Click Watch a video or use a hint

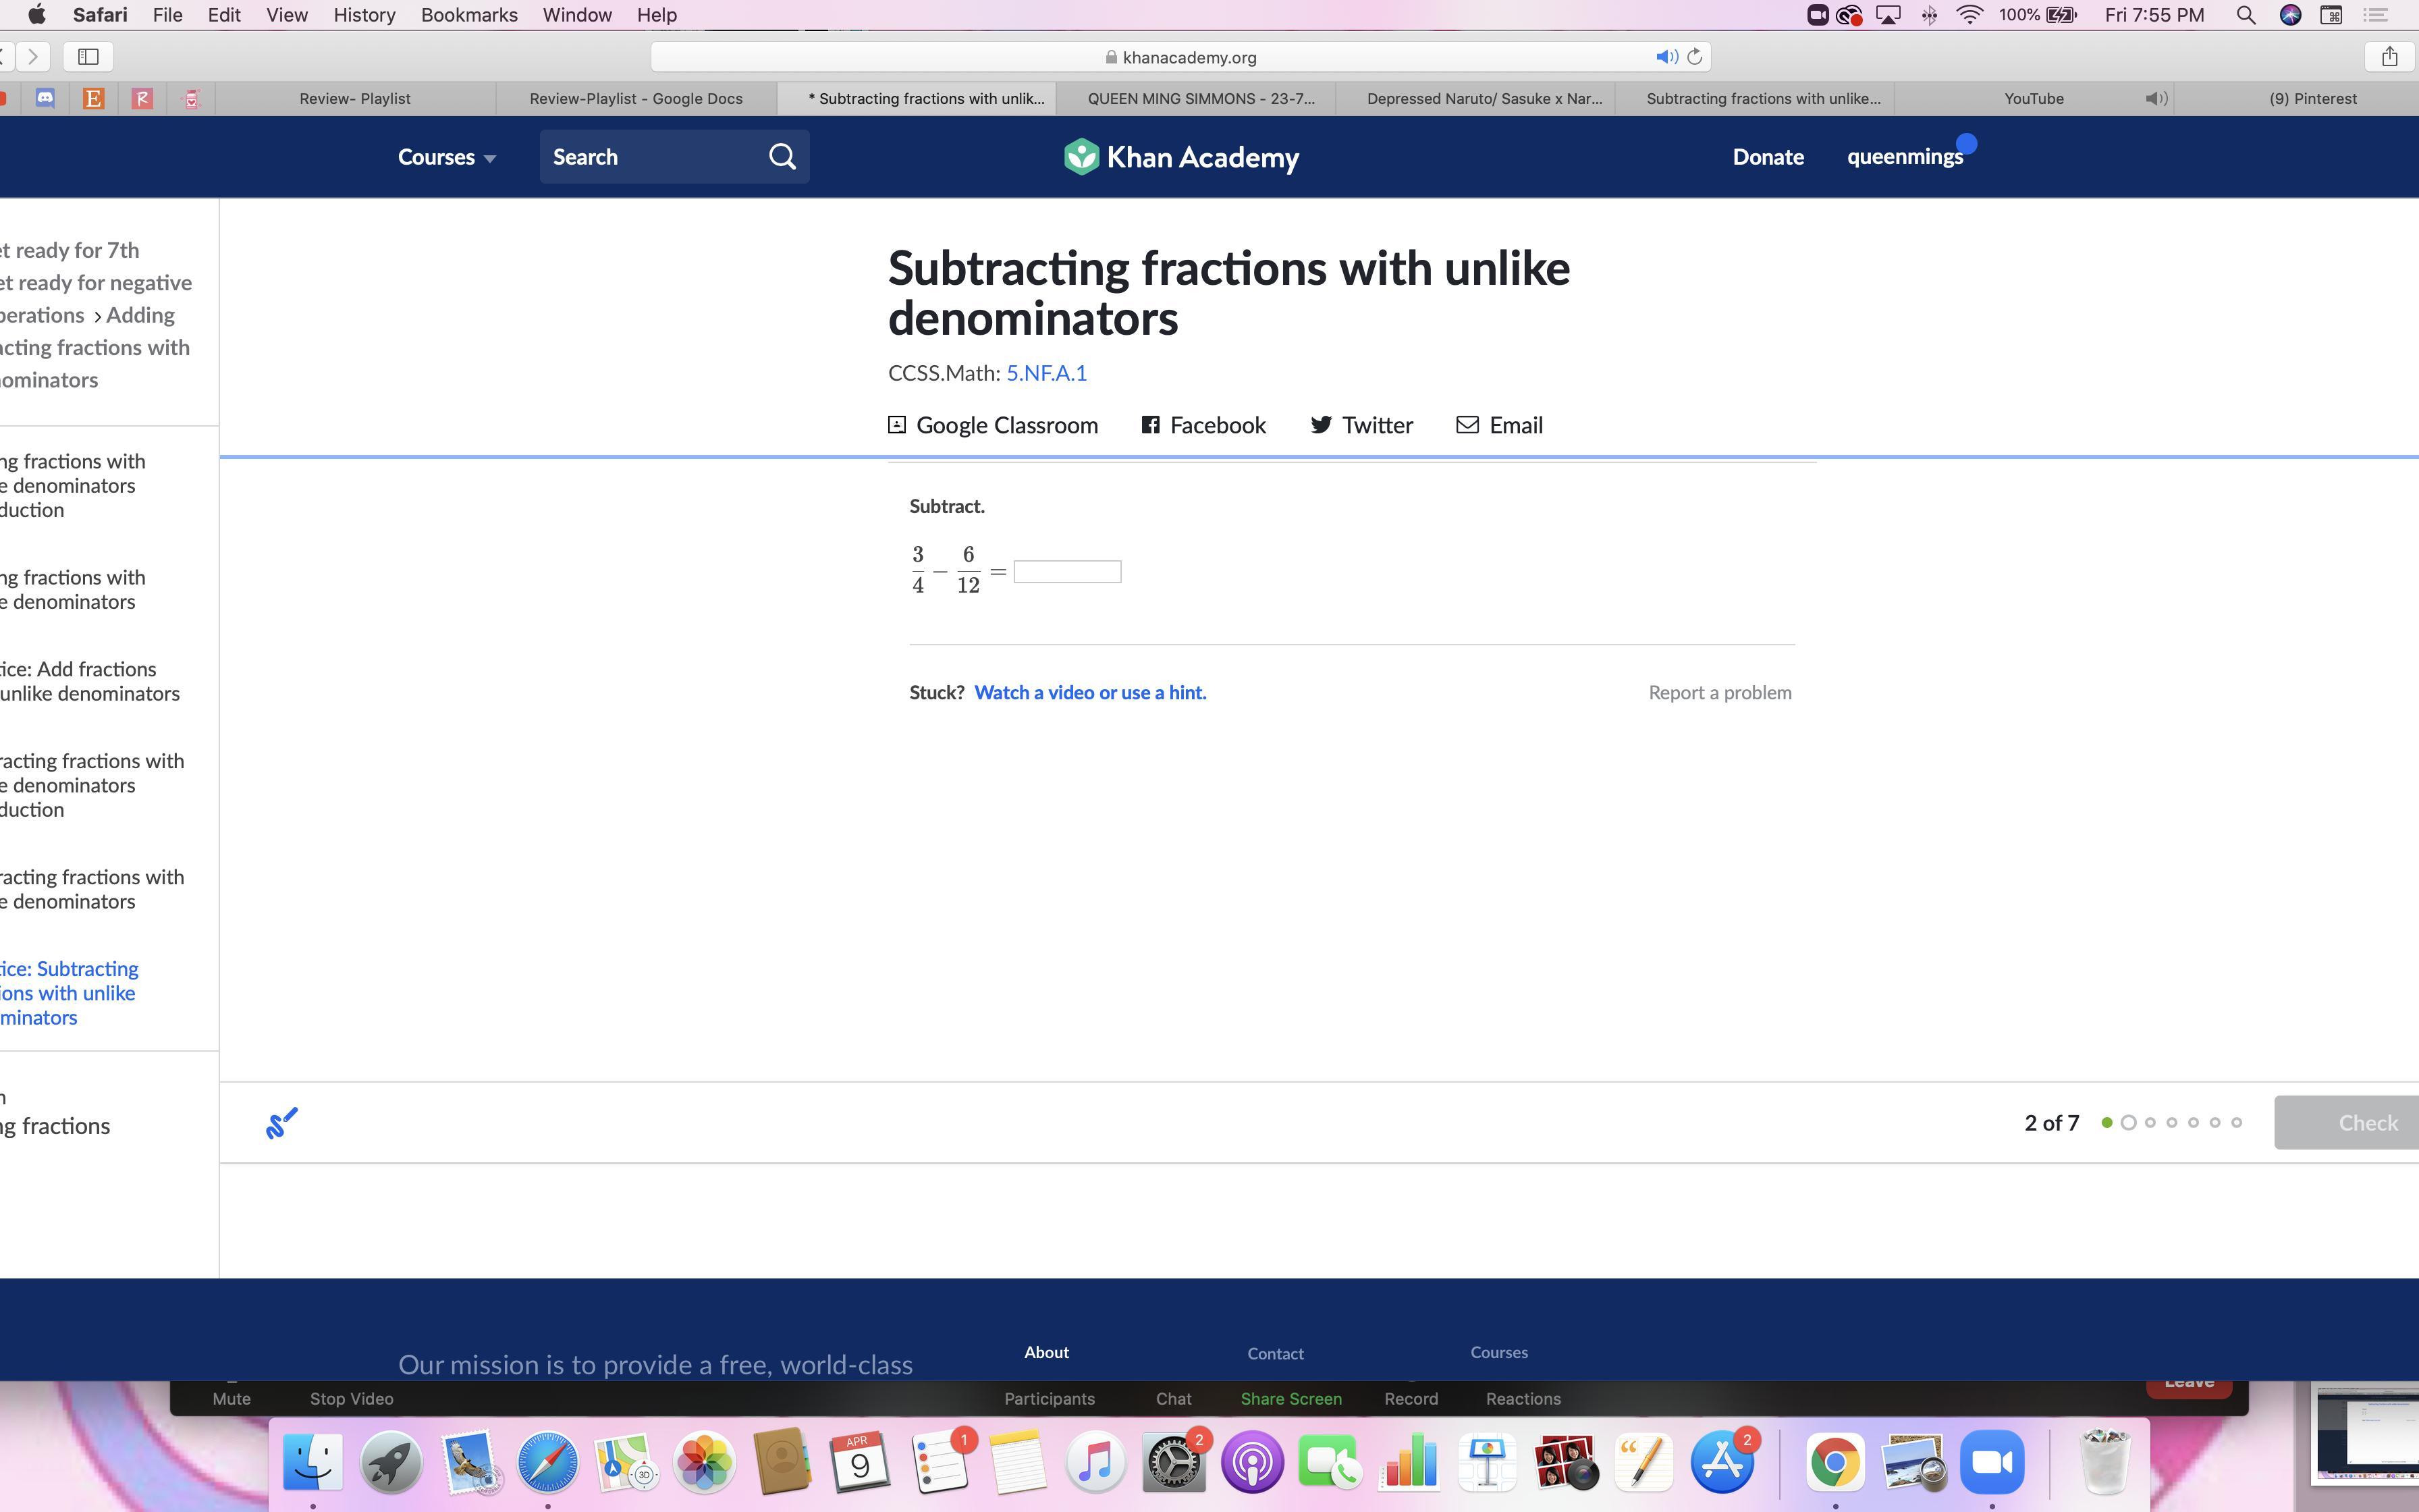click(x=1089, y=692)
